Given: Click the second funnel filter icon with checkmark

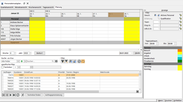Looking at the screenshot, I should pos(66,61).
